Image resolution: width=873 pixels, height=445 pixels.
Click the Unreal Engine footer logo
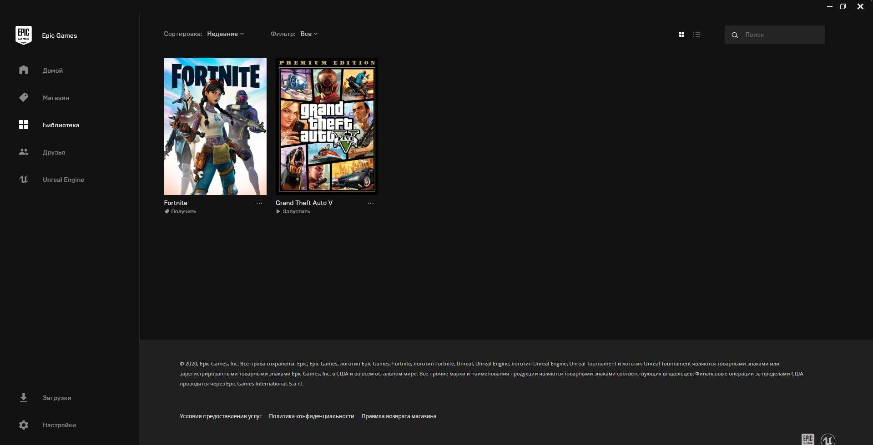click(828, 440)
